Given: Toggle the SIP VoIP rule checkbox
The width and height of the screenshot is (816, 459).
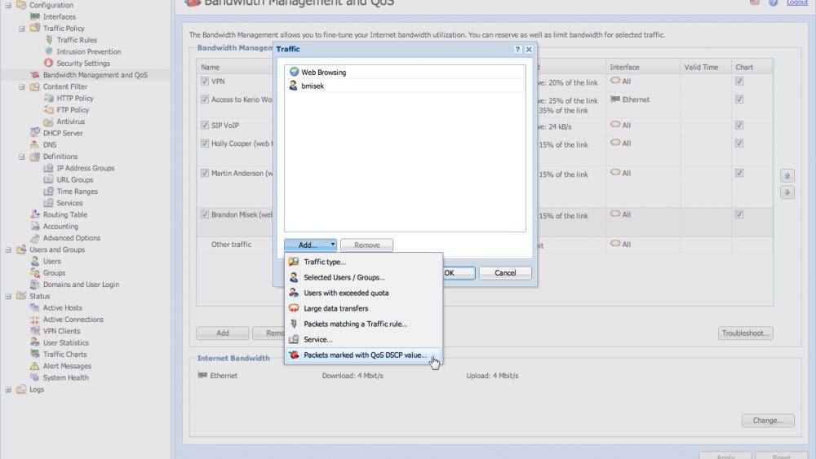Looking at the screenshot, I should click(205, 126).
